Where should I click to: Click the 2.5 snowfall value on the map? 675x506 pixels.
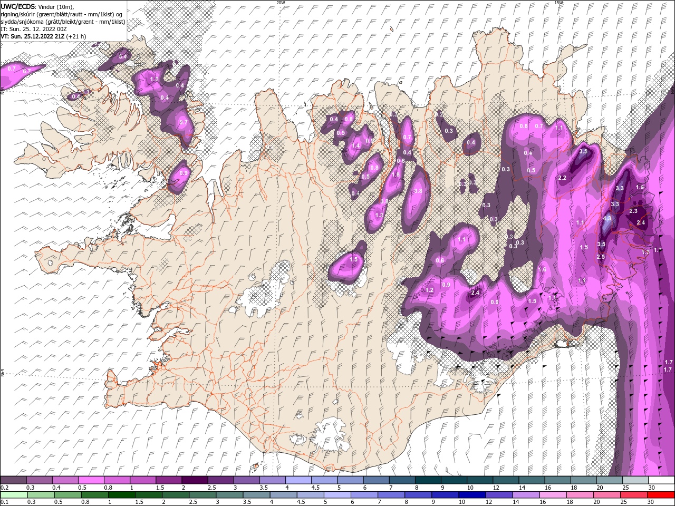(601, 257)
